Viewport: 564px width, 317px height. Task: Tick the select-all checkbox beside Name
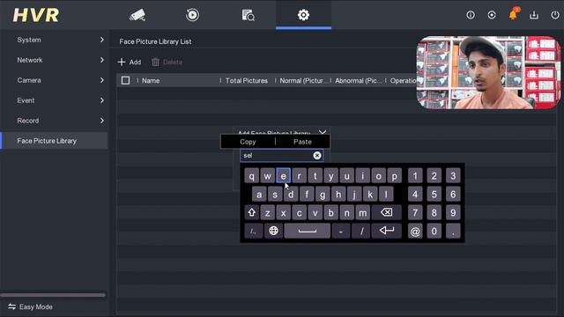pos(125,80)
